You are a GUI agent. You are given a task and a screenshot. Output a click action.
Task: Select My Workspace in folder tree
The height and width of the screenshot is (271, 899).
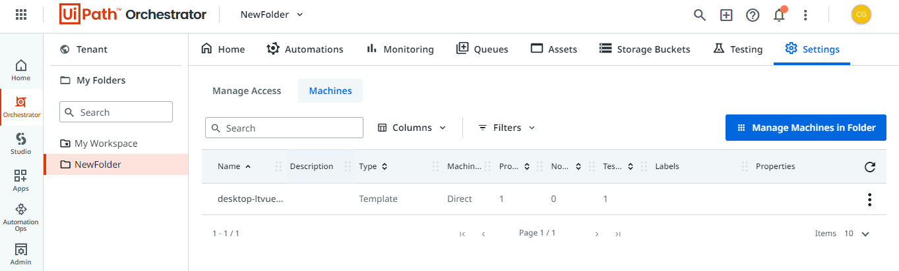click(x=106, y=143)
